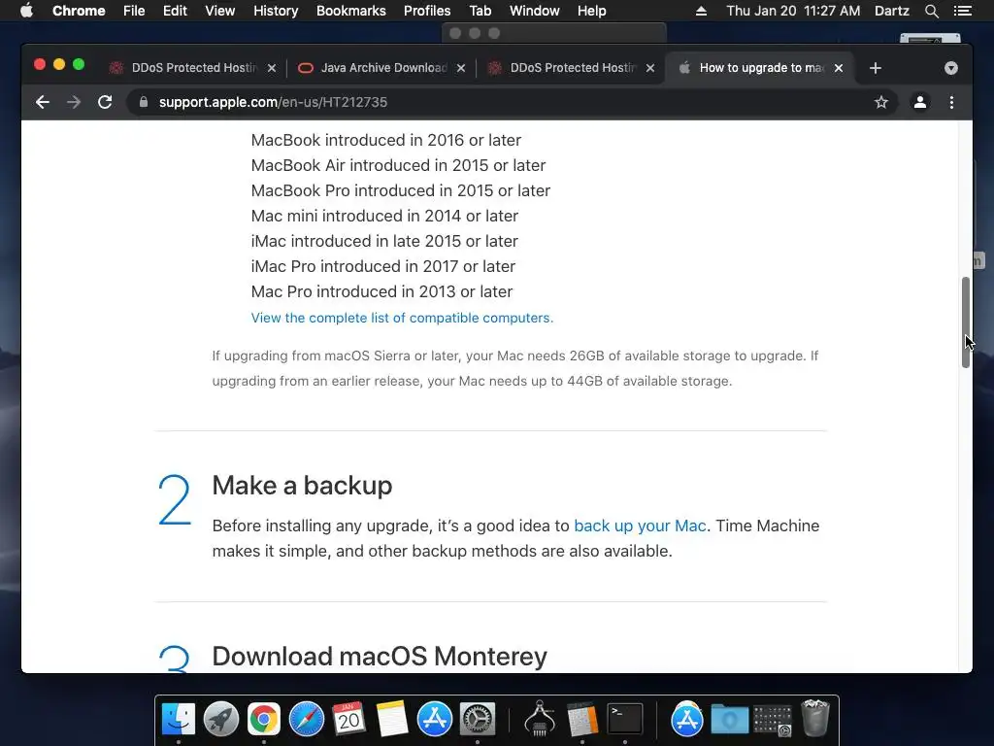Click the MacBook Air introduced in 2015 line
Viewport: 994px width, 746px height.
click(398, 165)
